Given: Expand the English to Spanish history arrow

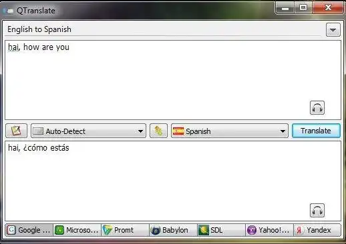Looking at the screenshot, I should click(333, 29).
